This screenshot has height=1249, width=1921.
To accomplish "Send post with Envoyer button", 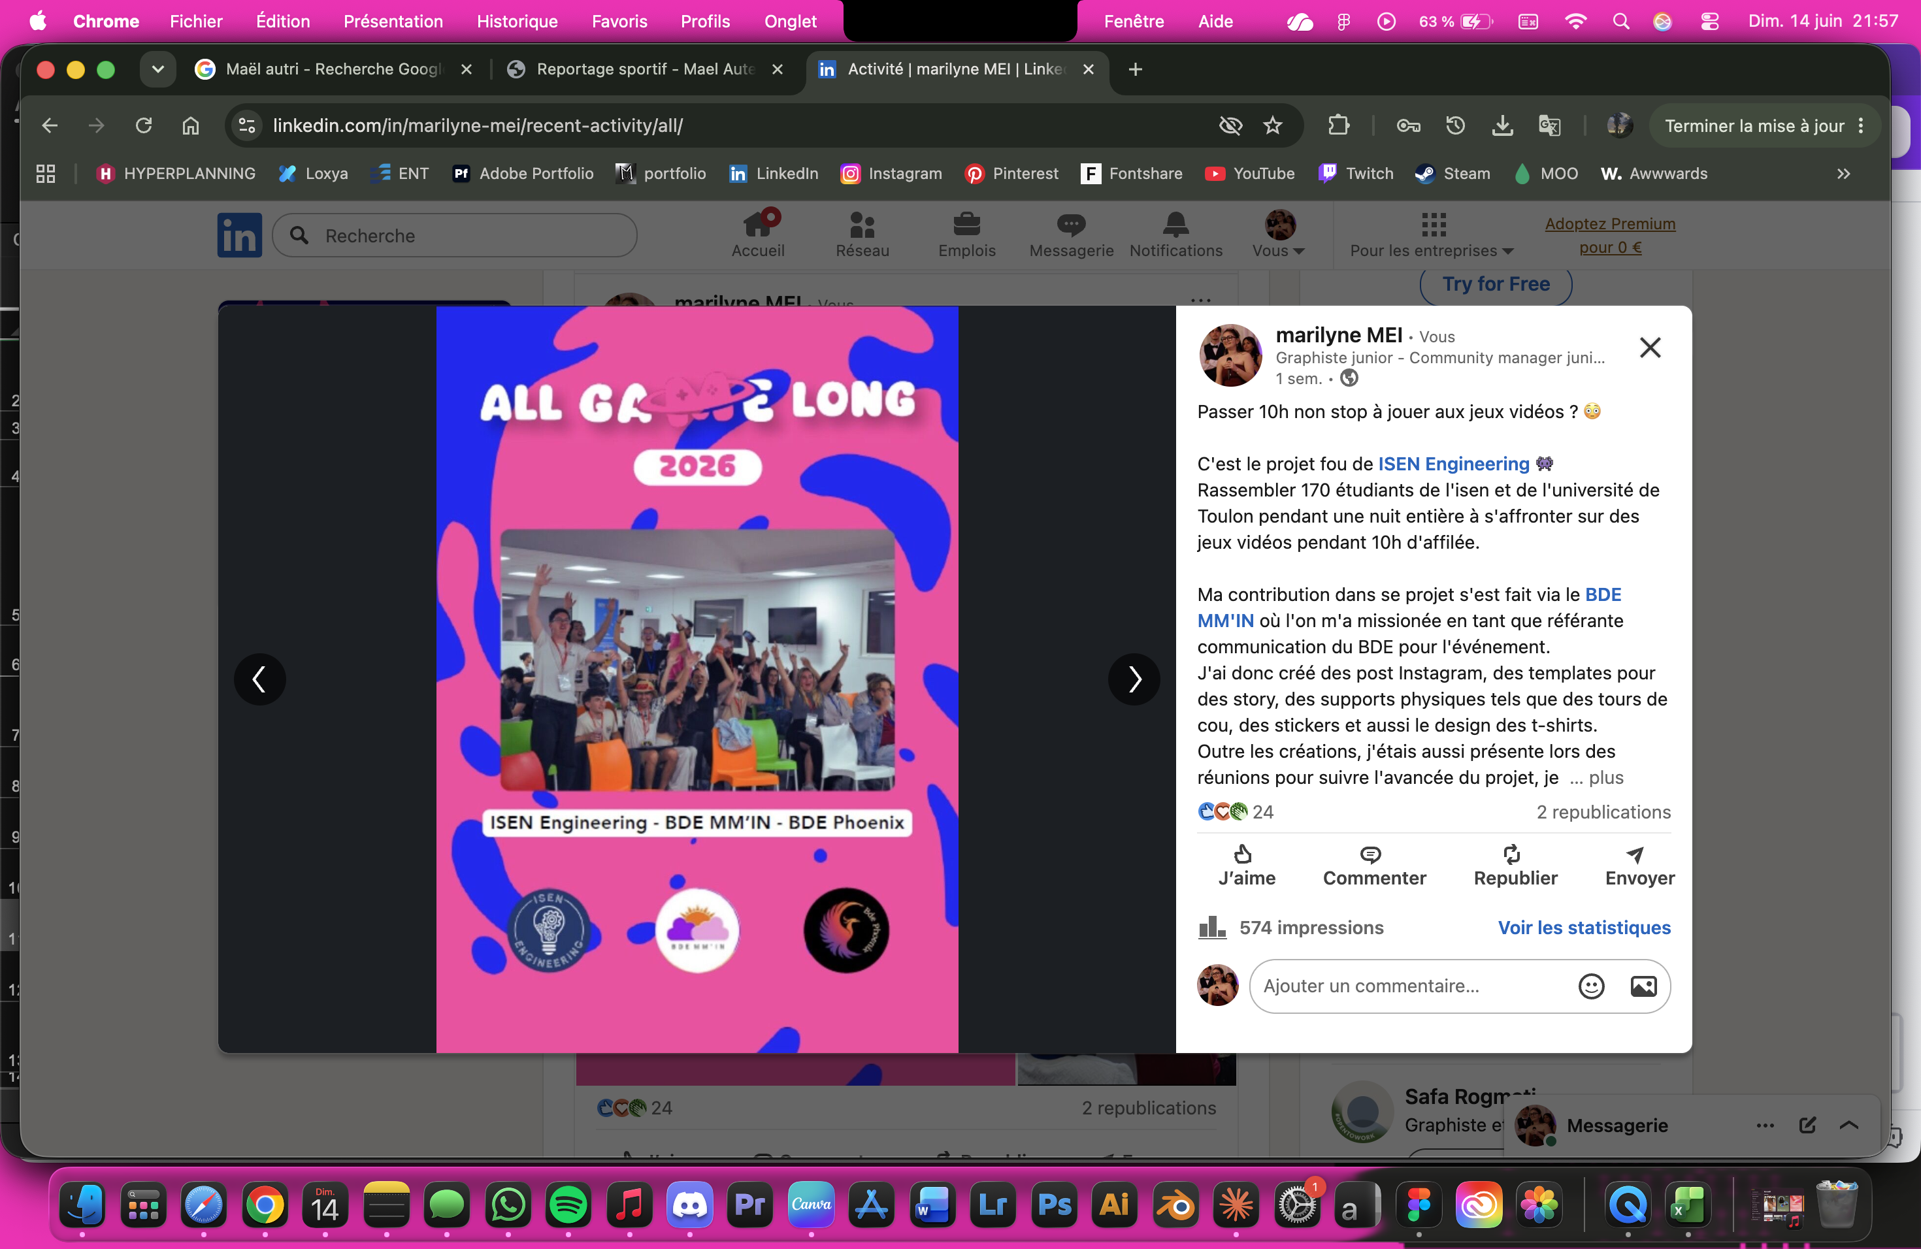I will point(1639,866).
